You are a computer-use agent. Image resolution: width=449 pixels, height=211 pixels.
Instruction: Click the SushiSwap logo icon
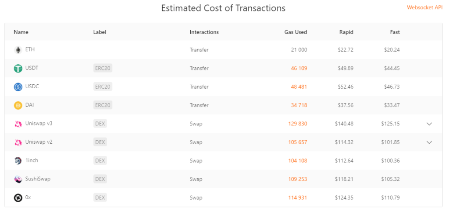coord(18,179)
